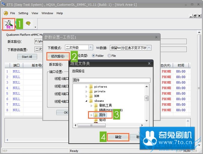
Task: Open the toolbar overflow dropdown arrow
Action: [x=35, y=27]
